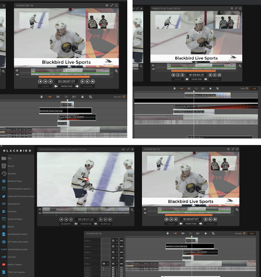
Task: Click the marker bell icon in the top-left screenshot timeline toolbar
Action: click(42, 97)
